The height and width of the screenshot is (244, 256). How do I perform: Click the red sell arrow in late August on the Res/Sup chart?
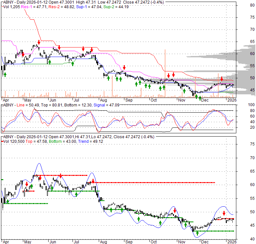click(124, 67)
